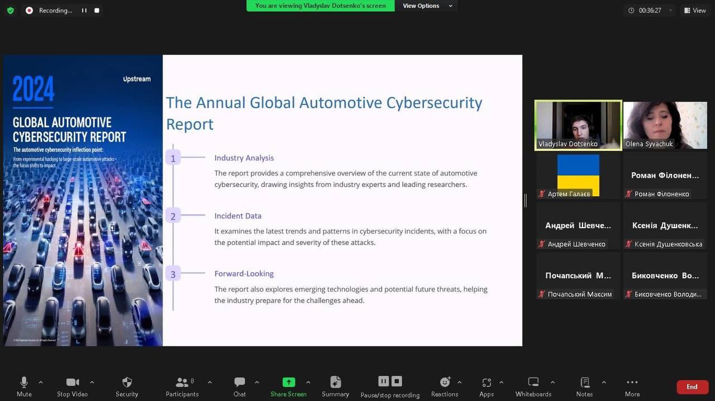Open the Notes tool
The width and height of the screenshot is (715, 401).
pyautogui.click(x=584, y=383)
